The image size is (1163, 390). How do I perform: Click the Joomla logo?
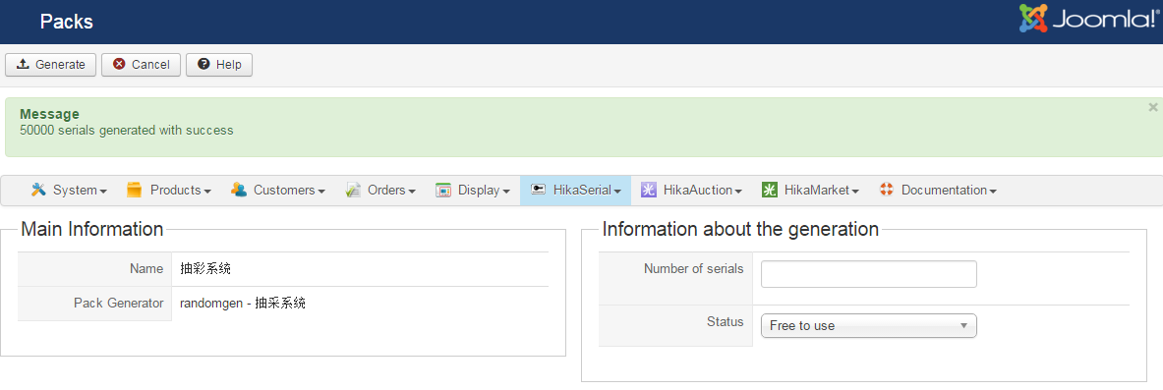click(1089, 19)
